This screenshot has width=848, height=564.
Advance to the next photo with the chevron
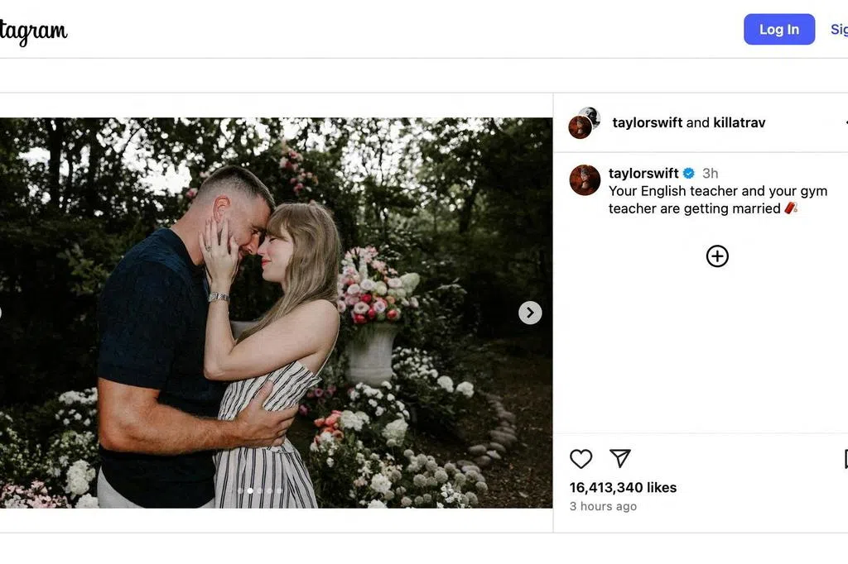[x=530, y=313]
